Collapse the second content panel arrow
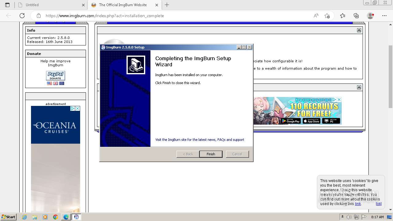Image resolution: width=393 pixels, height=221 pixels. (359, 87)
